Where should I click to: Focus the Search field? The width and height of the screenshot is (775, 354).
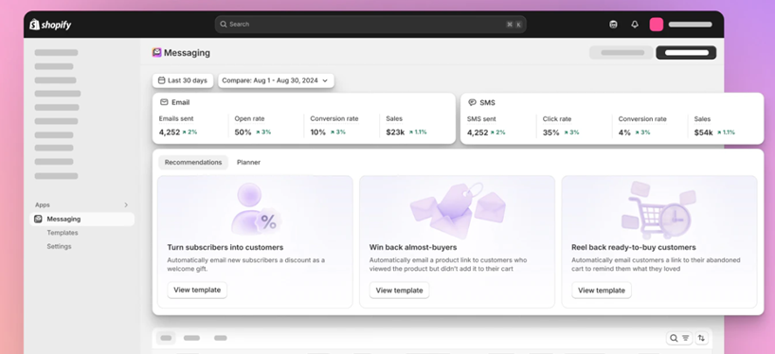pyautogui.click(x=370, y=25)
